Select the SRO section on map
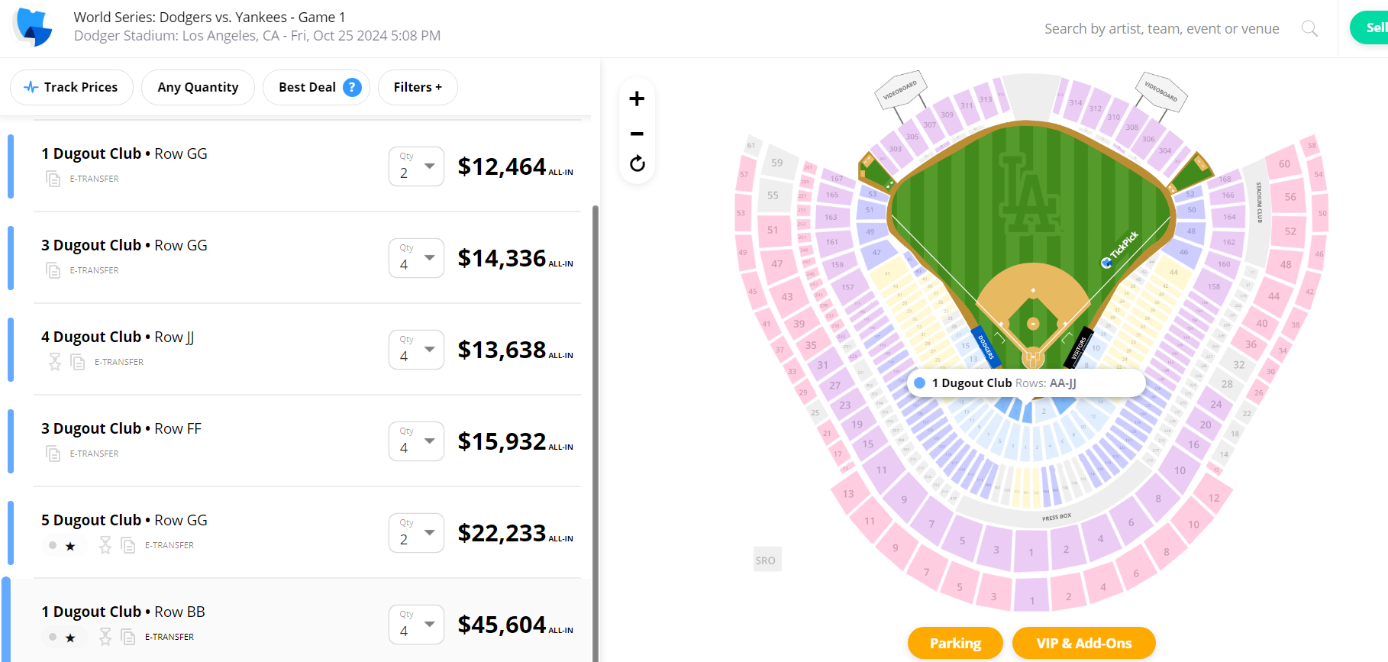The width and height of the screenshot is (1388, 662). pos(766,560)
